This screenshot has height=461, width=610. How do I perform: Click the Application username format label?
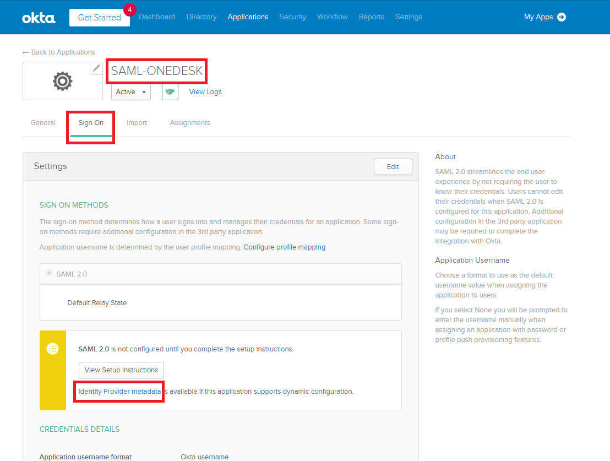(85, 457)
